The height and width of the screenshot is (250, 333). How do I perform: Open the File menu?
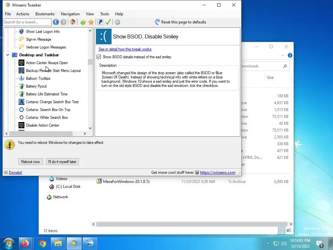click(x=8, y=14)
